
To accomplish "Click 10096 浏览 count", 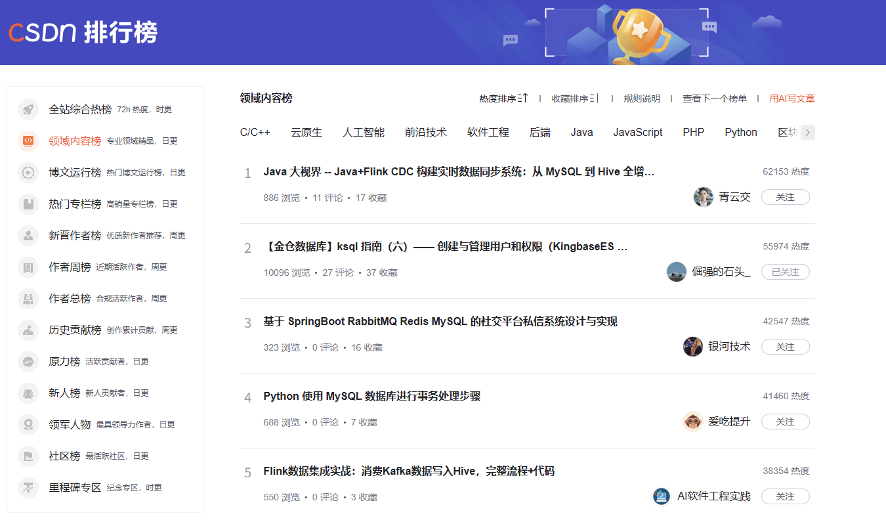I will (287, 272).
